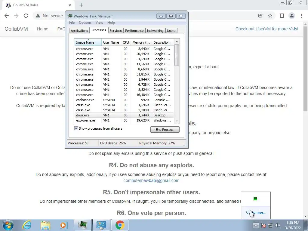Select the conhost.exe process row
The width and height of the screenshot is (308, 231).
tap(124, 100)
